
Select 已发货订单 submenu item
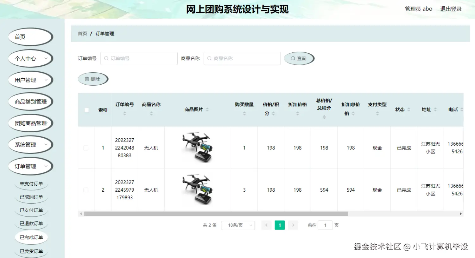[x=31, y=251]
